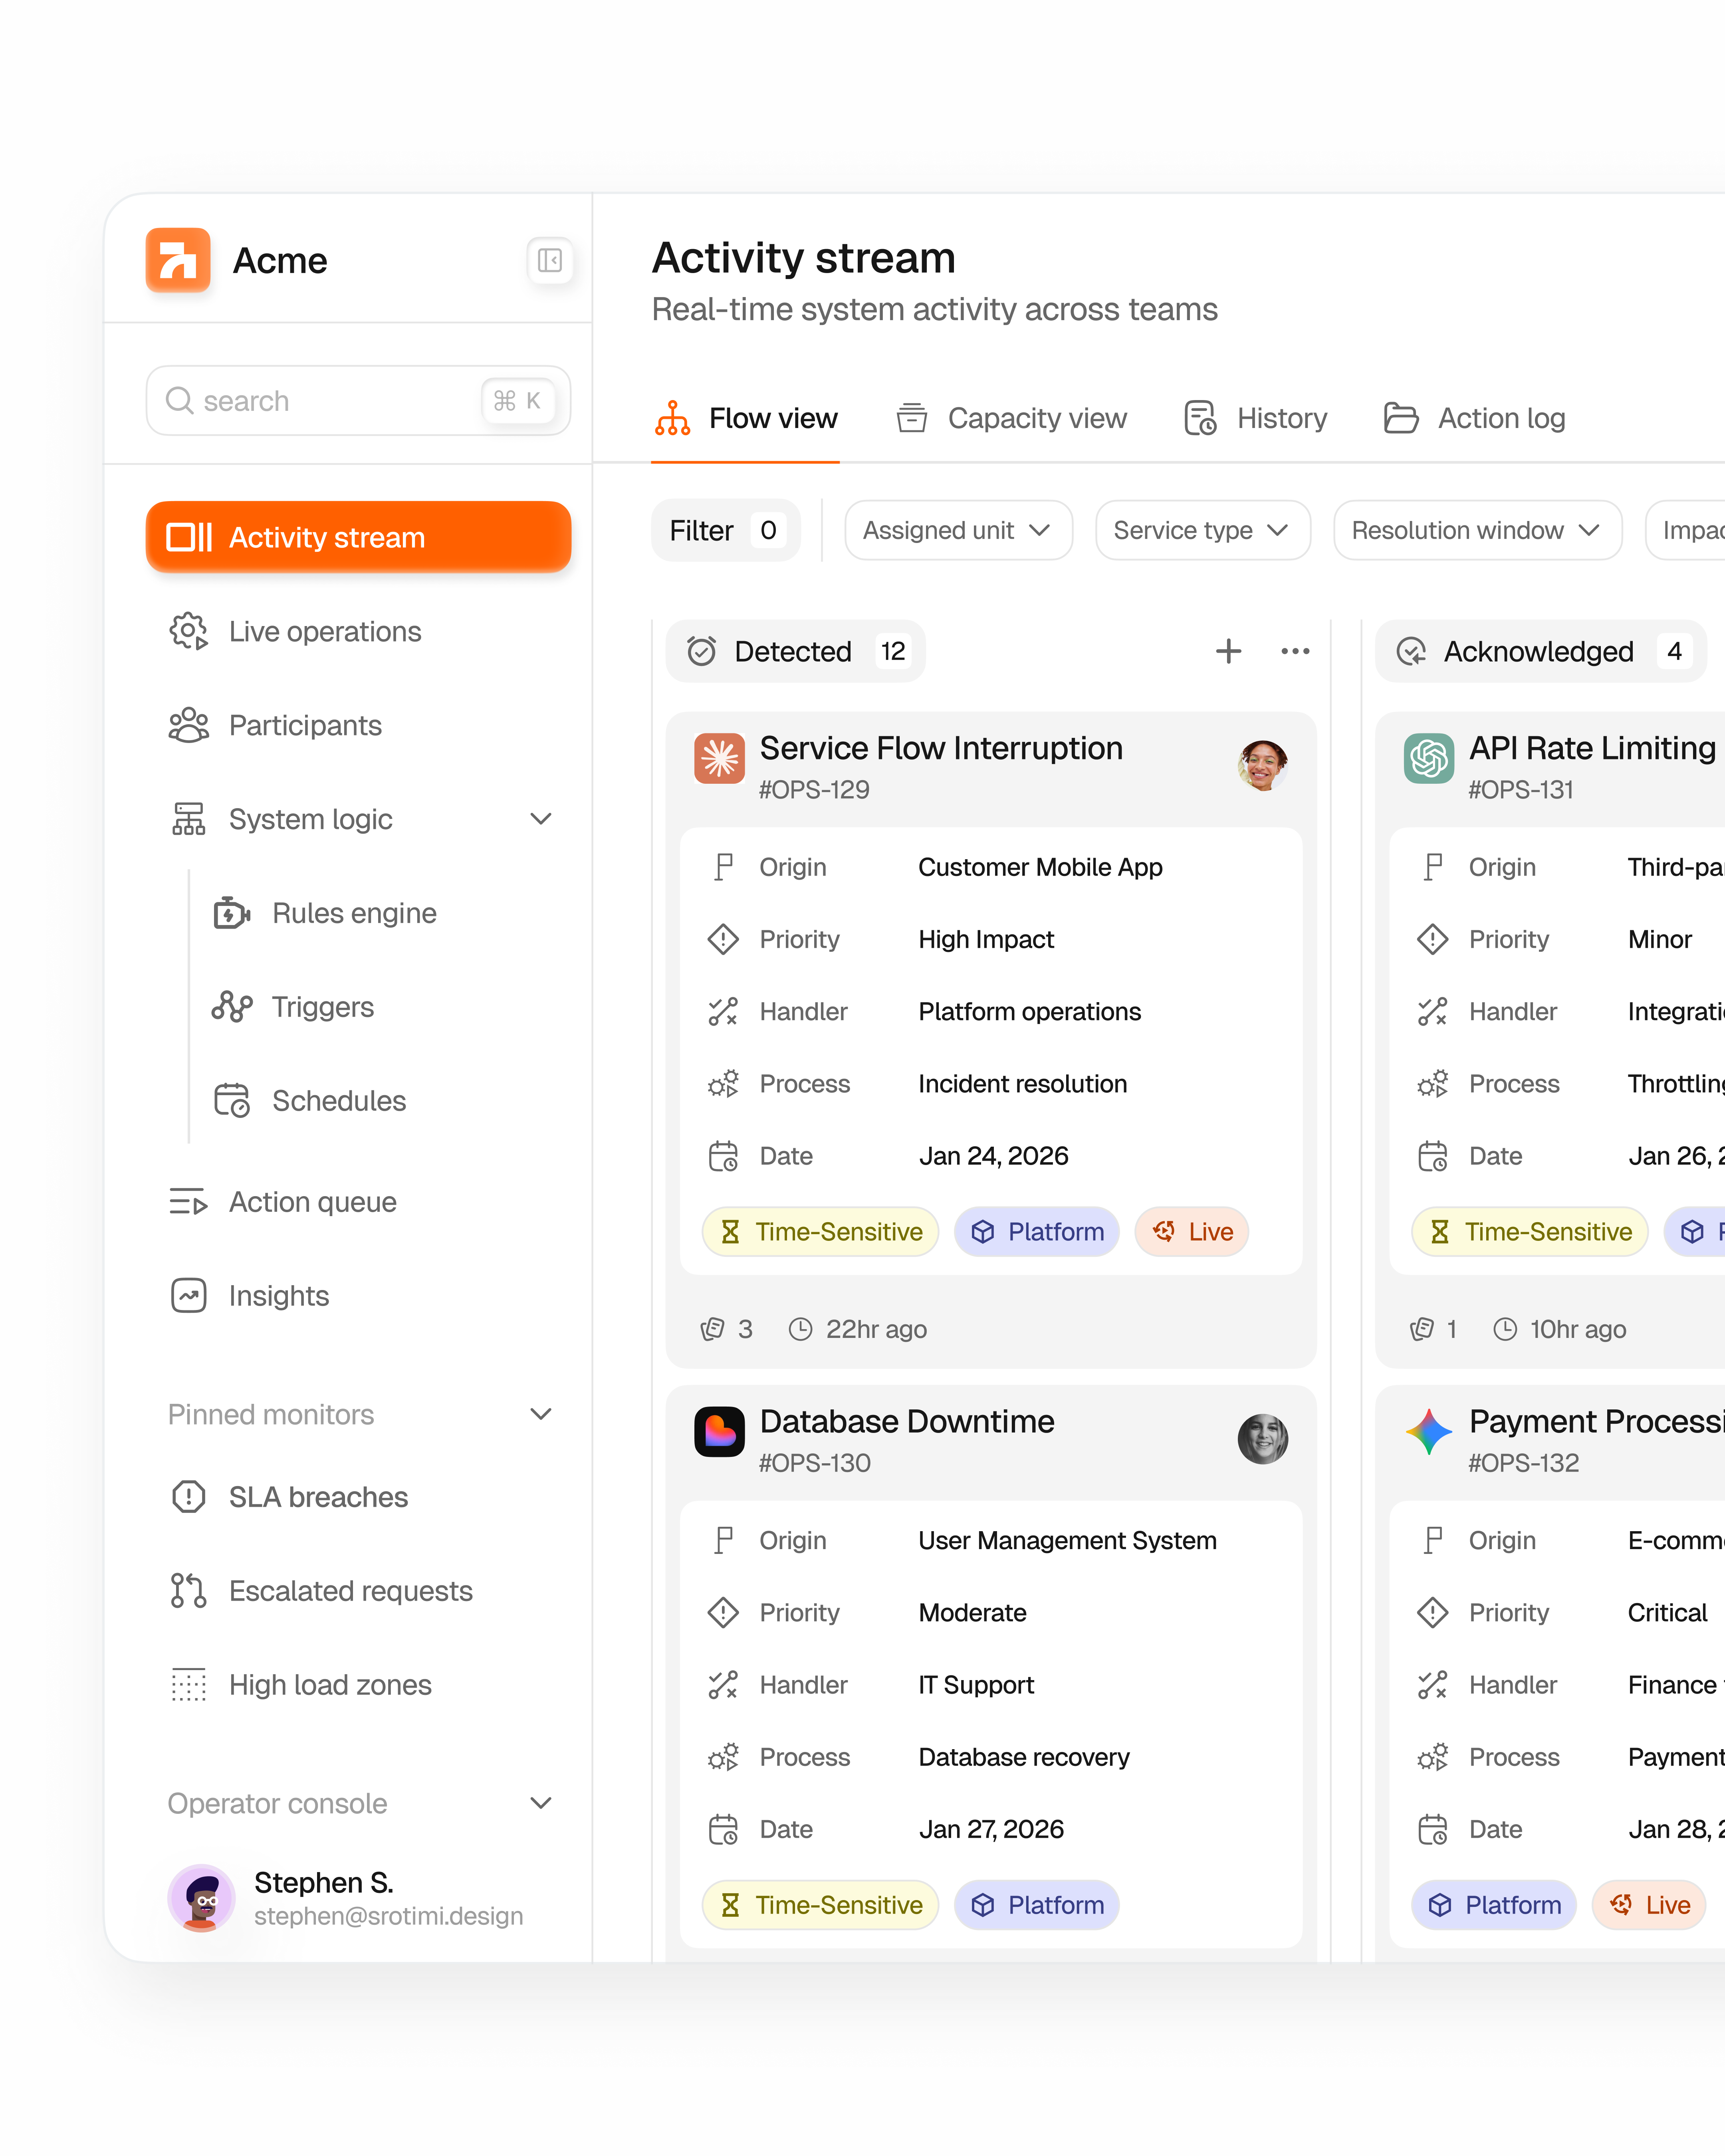The height and width of the screenshot is (2156, 1725).
Task: Click the Action queue icon
Action: [x=188, y=1201]
